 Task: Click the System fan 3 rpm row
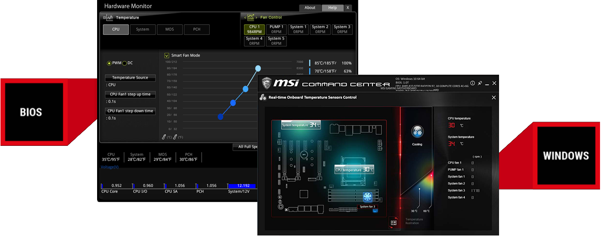click(464, 190)
